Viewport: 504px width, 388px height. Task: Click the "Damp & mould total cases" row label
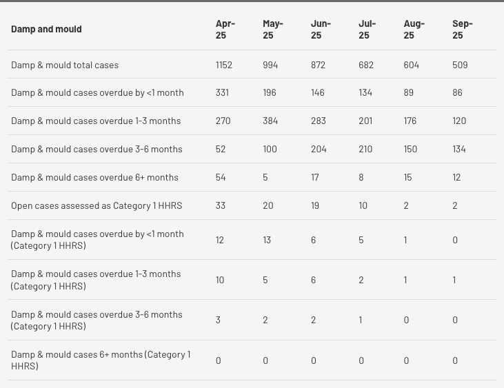[65, 65]
